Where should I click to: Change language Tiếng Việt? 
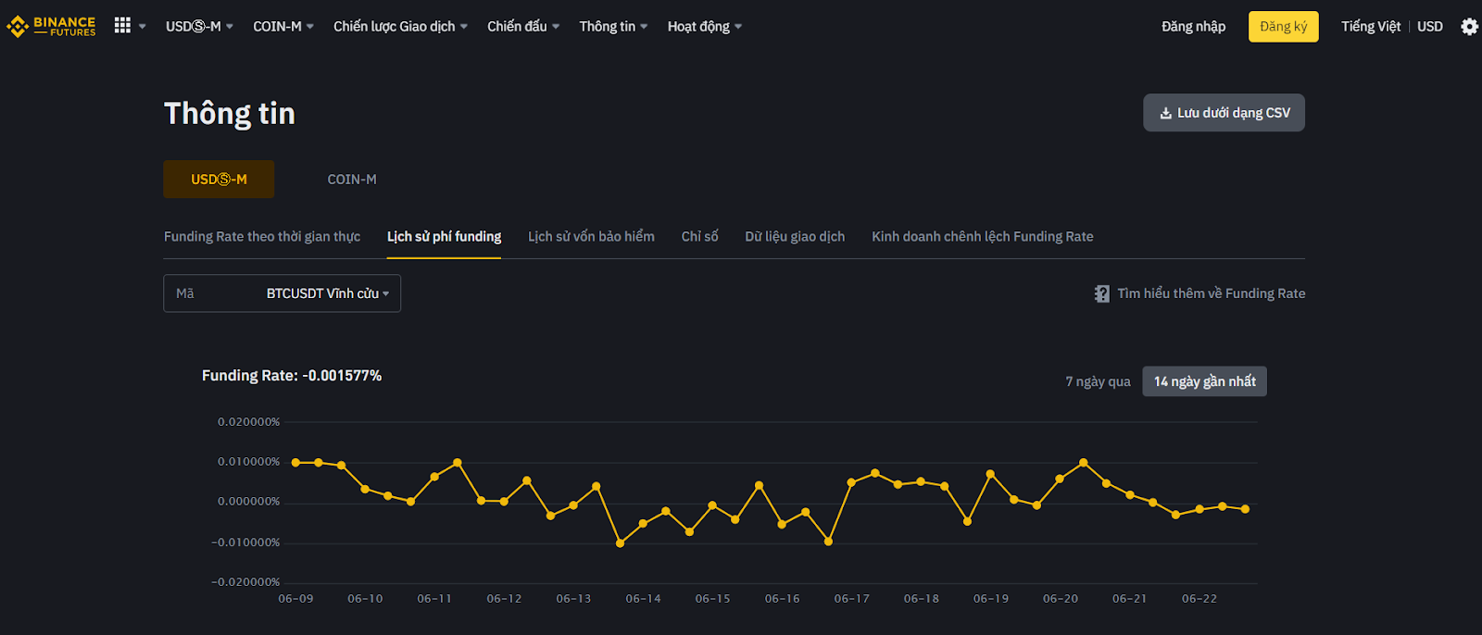click(1370, 26)
